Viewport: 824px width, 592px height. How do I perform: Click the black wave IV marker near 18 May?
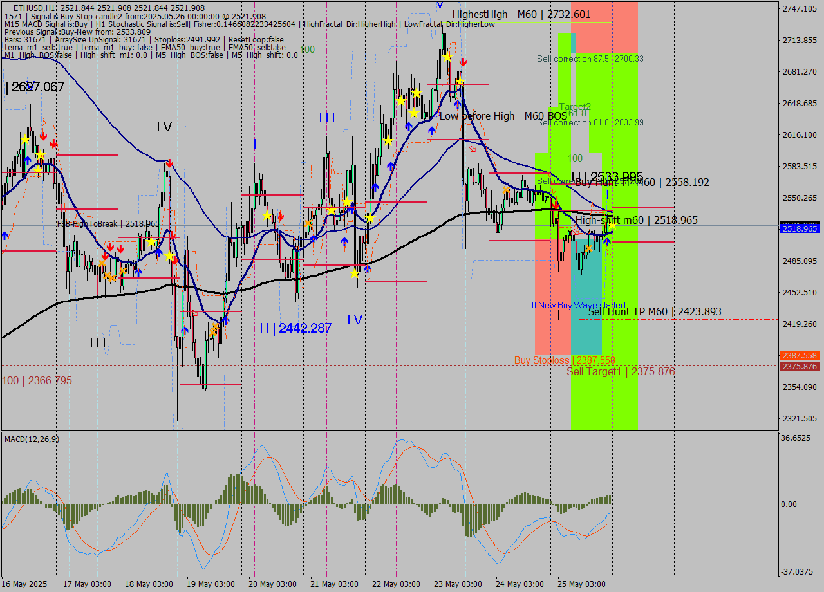pyautogui.click(x=164, y=127)
